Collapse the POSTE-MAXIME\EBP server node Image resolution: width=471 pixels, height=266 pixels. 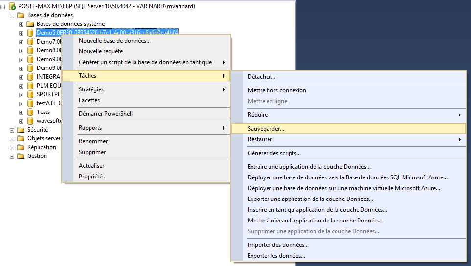[x=3, y=7]
